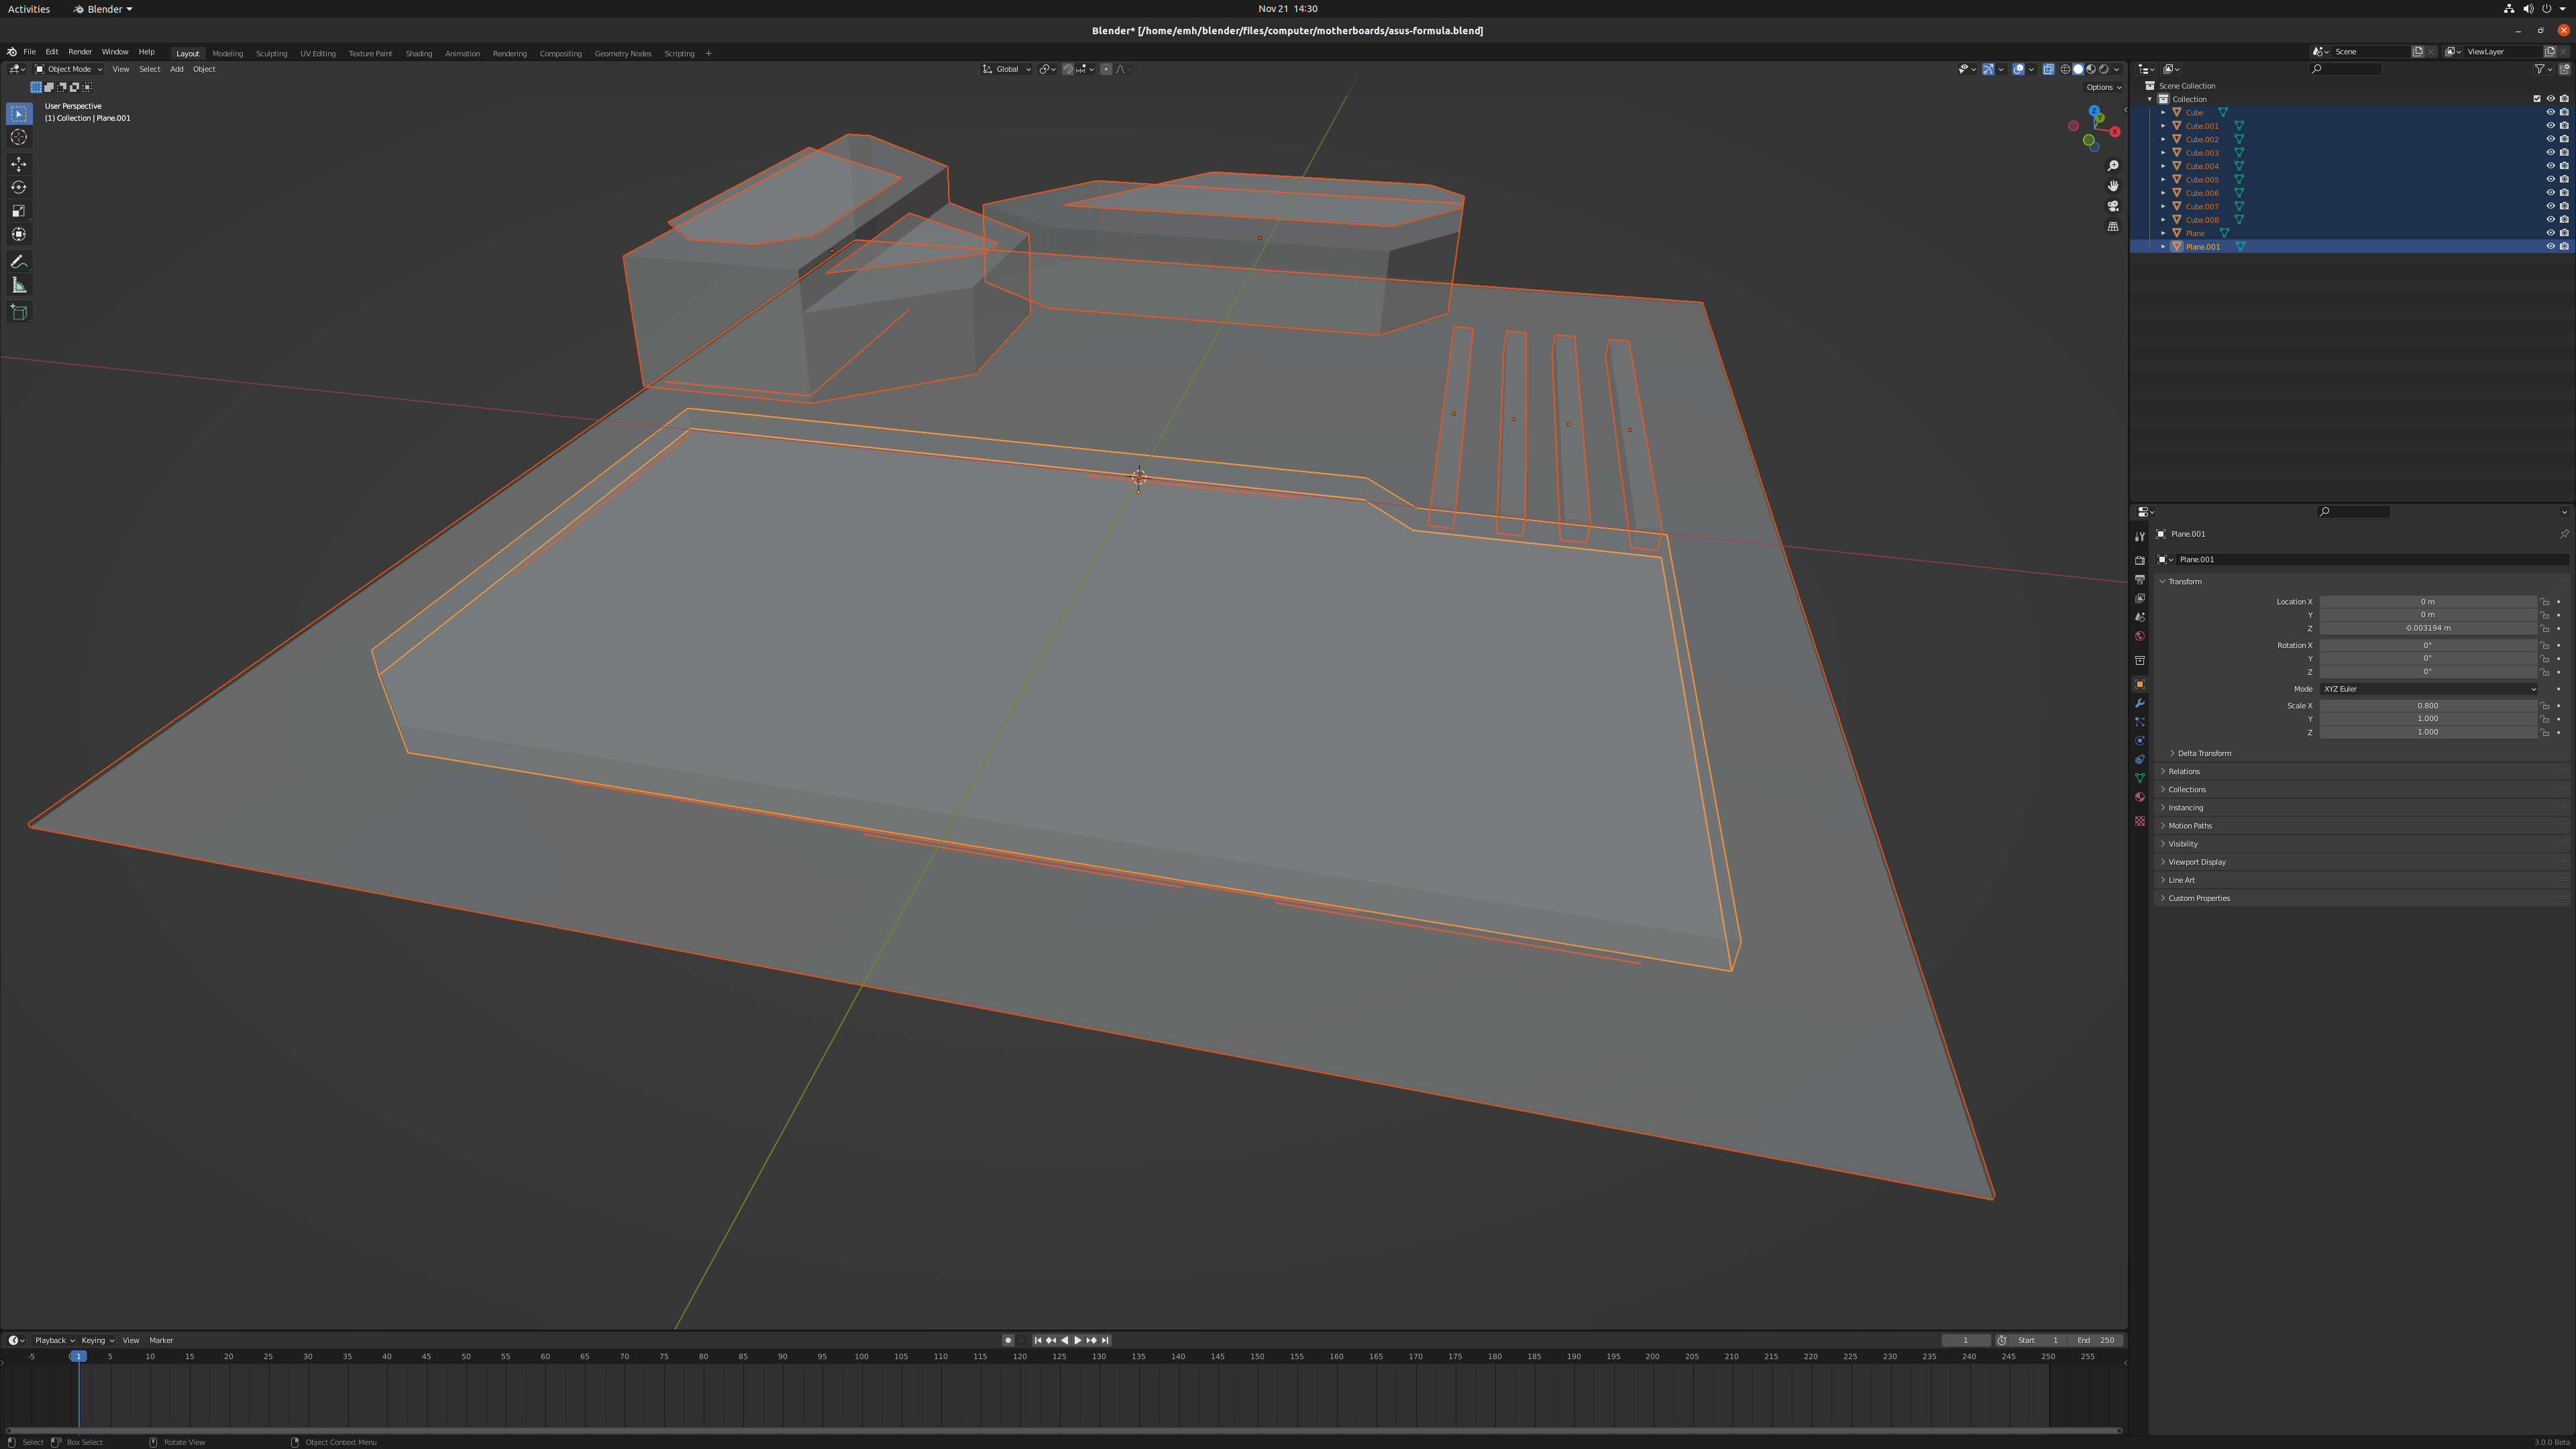Toggle viewport gizmos button
The image size is (2576, 1449).
click(1989, 69)
